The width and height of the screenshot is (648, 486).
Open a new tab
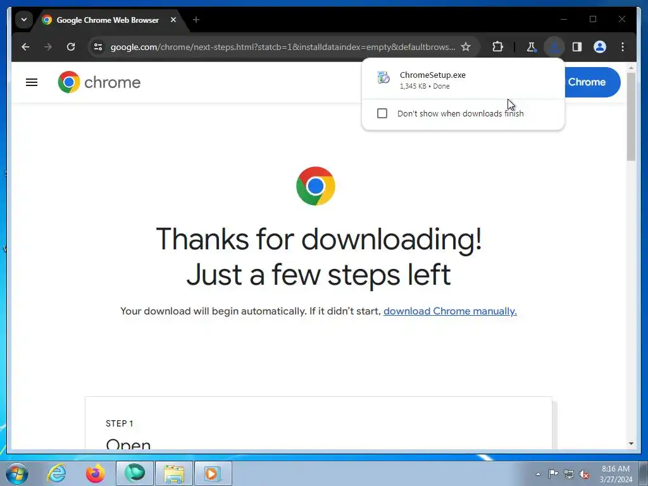[x=196, y=20]
